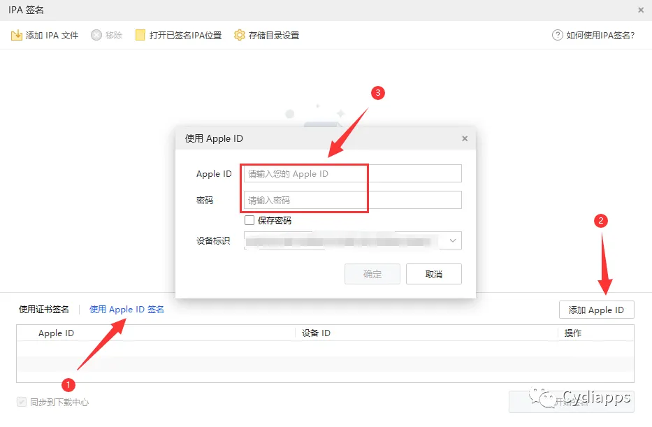Click the 取消 button in dialog
The height and width of the screenshot is (427, 652).
[x=434, y=274]
